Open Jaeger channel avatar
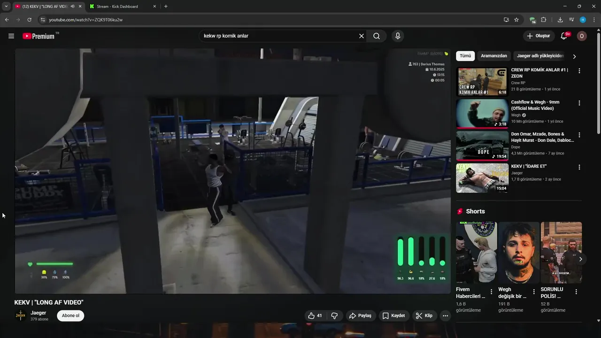The width and height of the screenshot is (601, 338). 21,315
